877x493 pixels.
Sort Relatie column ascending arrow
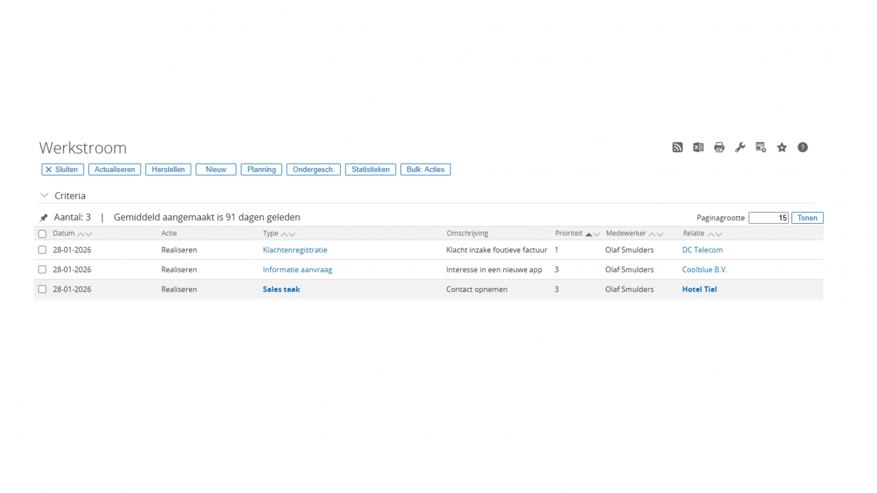click(x=710, y=234)
